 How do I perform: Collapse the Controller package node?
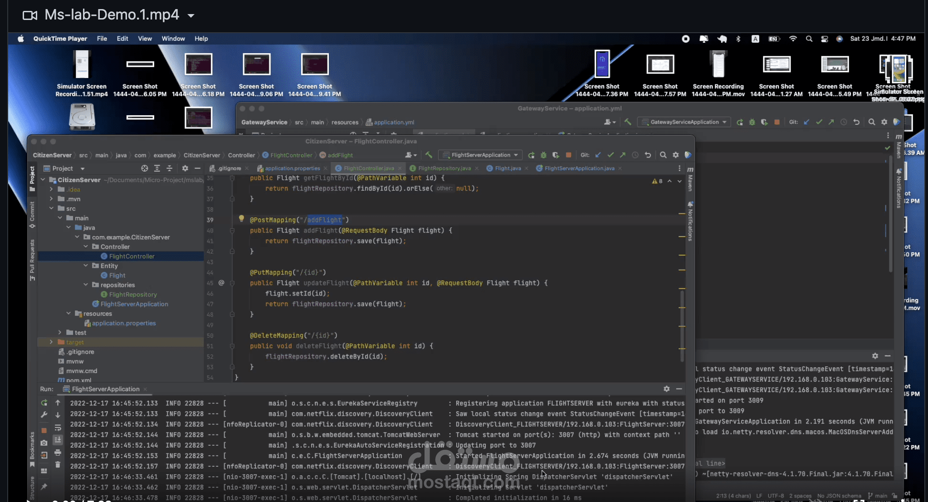(x=86, y=246)
